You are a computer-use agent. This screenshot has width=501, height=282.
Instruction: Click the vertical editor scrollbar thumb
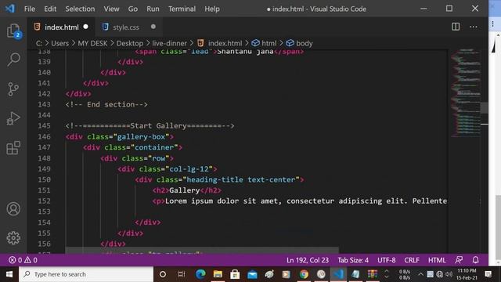[484, 108]
